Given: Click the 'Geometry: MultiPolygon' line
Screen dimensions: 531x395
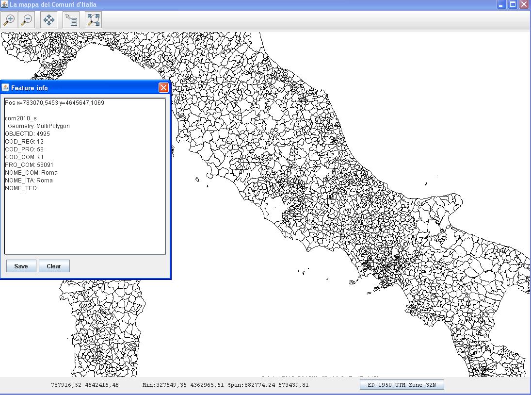Looking at the screenshot, I should (x=39, y=126).
